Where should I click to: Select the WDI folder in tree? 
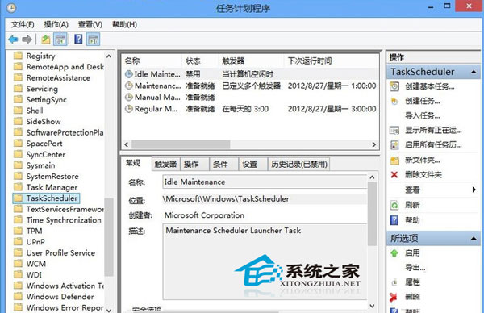tap(27, 275)
